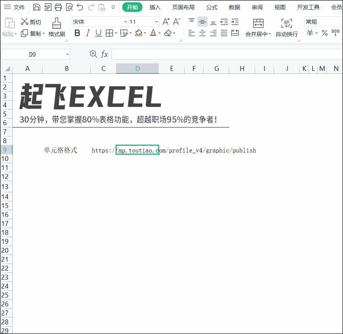Image resolution: width=343 pixels, height=334 pixels.
Task: Open the Formulas tab
Action: pos(211,7)
